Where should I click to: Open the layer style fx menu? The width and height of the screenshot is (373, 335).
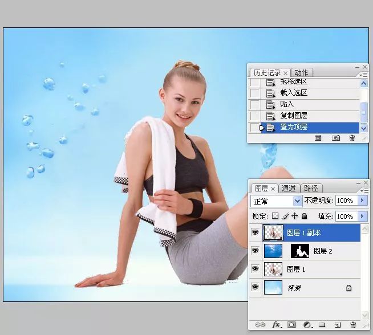[x=277, y=325]
